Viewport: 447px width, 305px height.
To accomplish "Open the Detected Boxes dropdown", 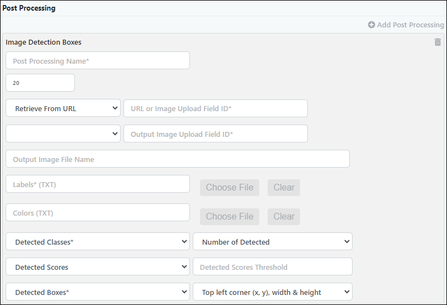I will [x=98, y=292].
